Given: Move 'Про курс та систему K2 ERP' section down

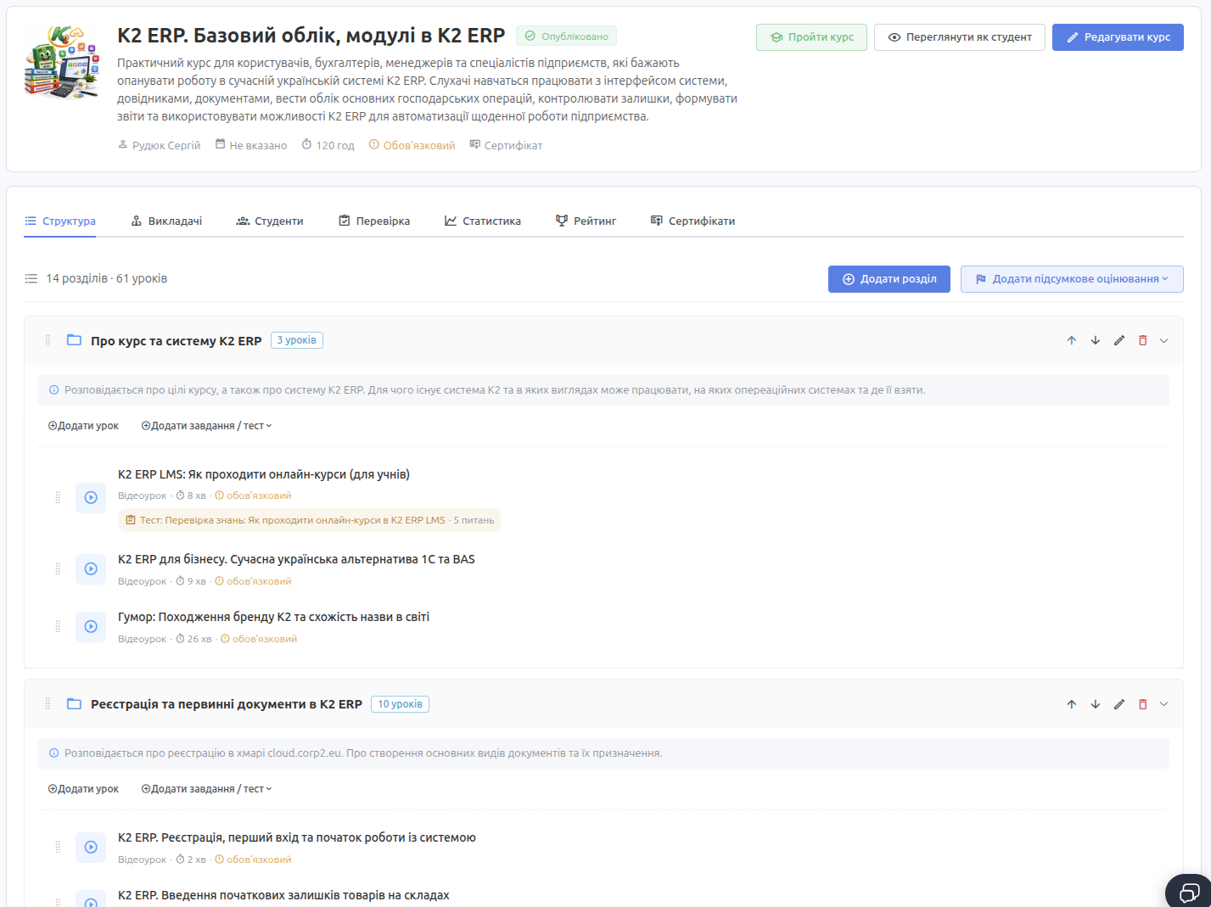Looking at the screenshot, I should coord(1096,340).
